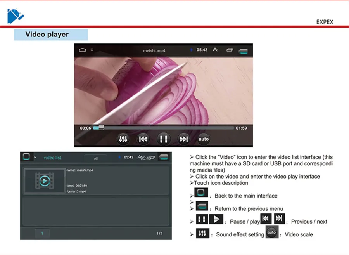349x255 pixels.
Task: Open the meishi.mp4 video thumbnail
Action: pos(45,180)
